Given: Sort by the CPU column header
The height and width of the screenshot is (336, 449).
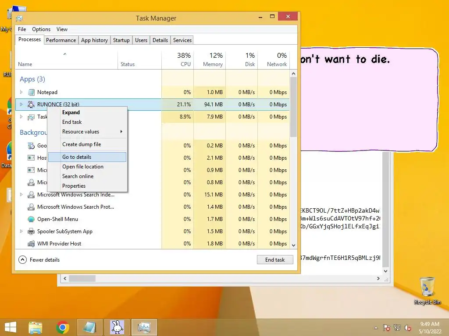Looking at the screenshot, I should click(178, 60).
